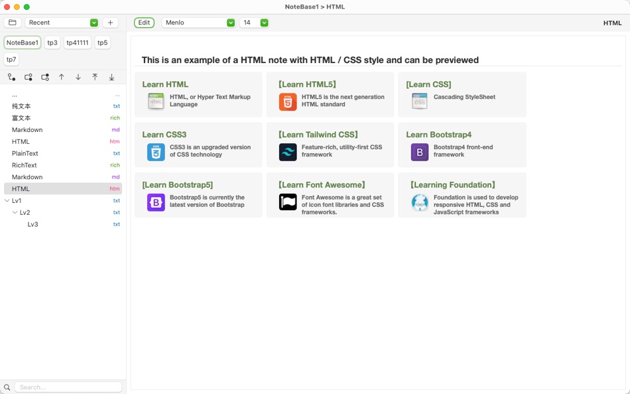This screenshot has width=630, height=394.
Task: Select the Markdown note below RichText
Action: (x=63, y=177)
